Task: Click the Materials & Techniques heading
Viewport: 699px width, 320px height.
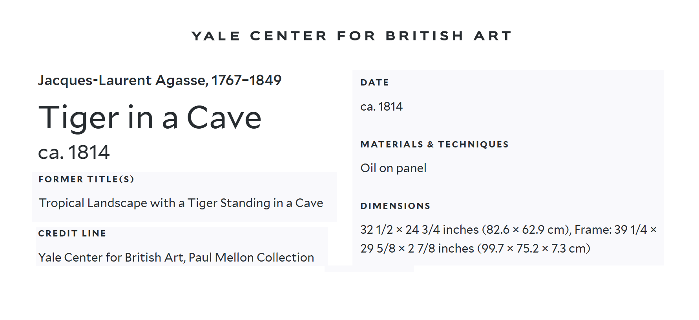Action: point(434,144)
